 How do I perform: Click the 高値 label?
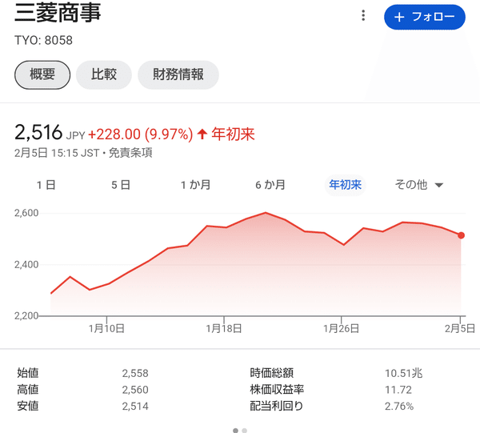(x=28, y=390)
